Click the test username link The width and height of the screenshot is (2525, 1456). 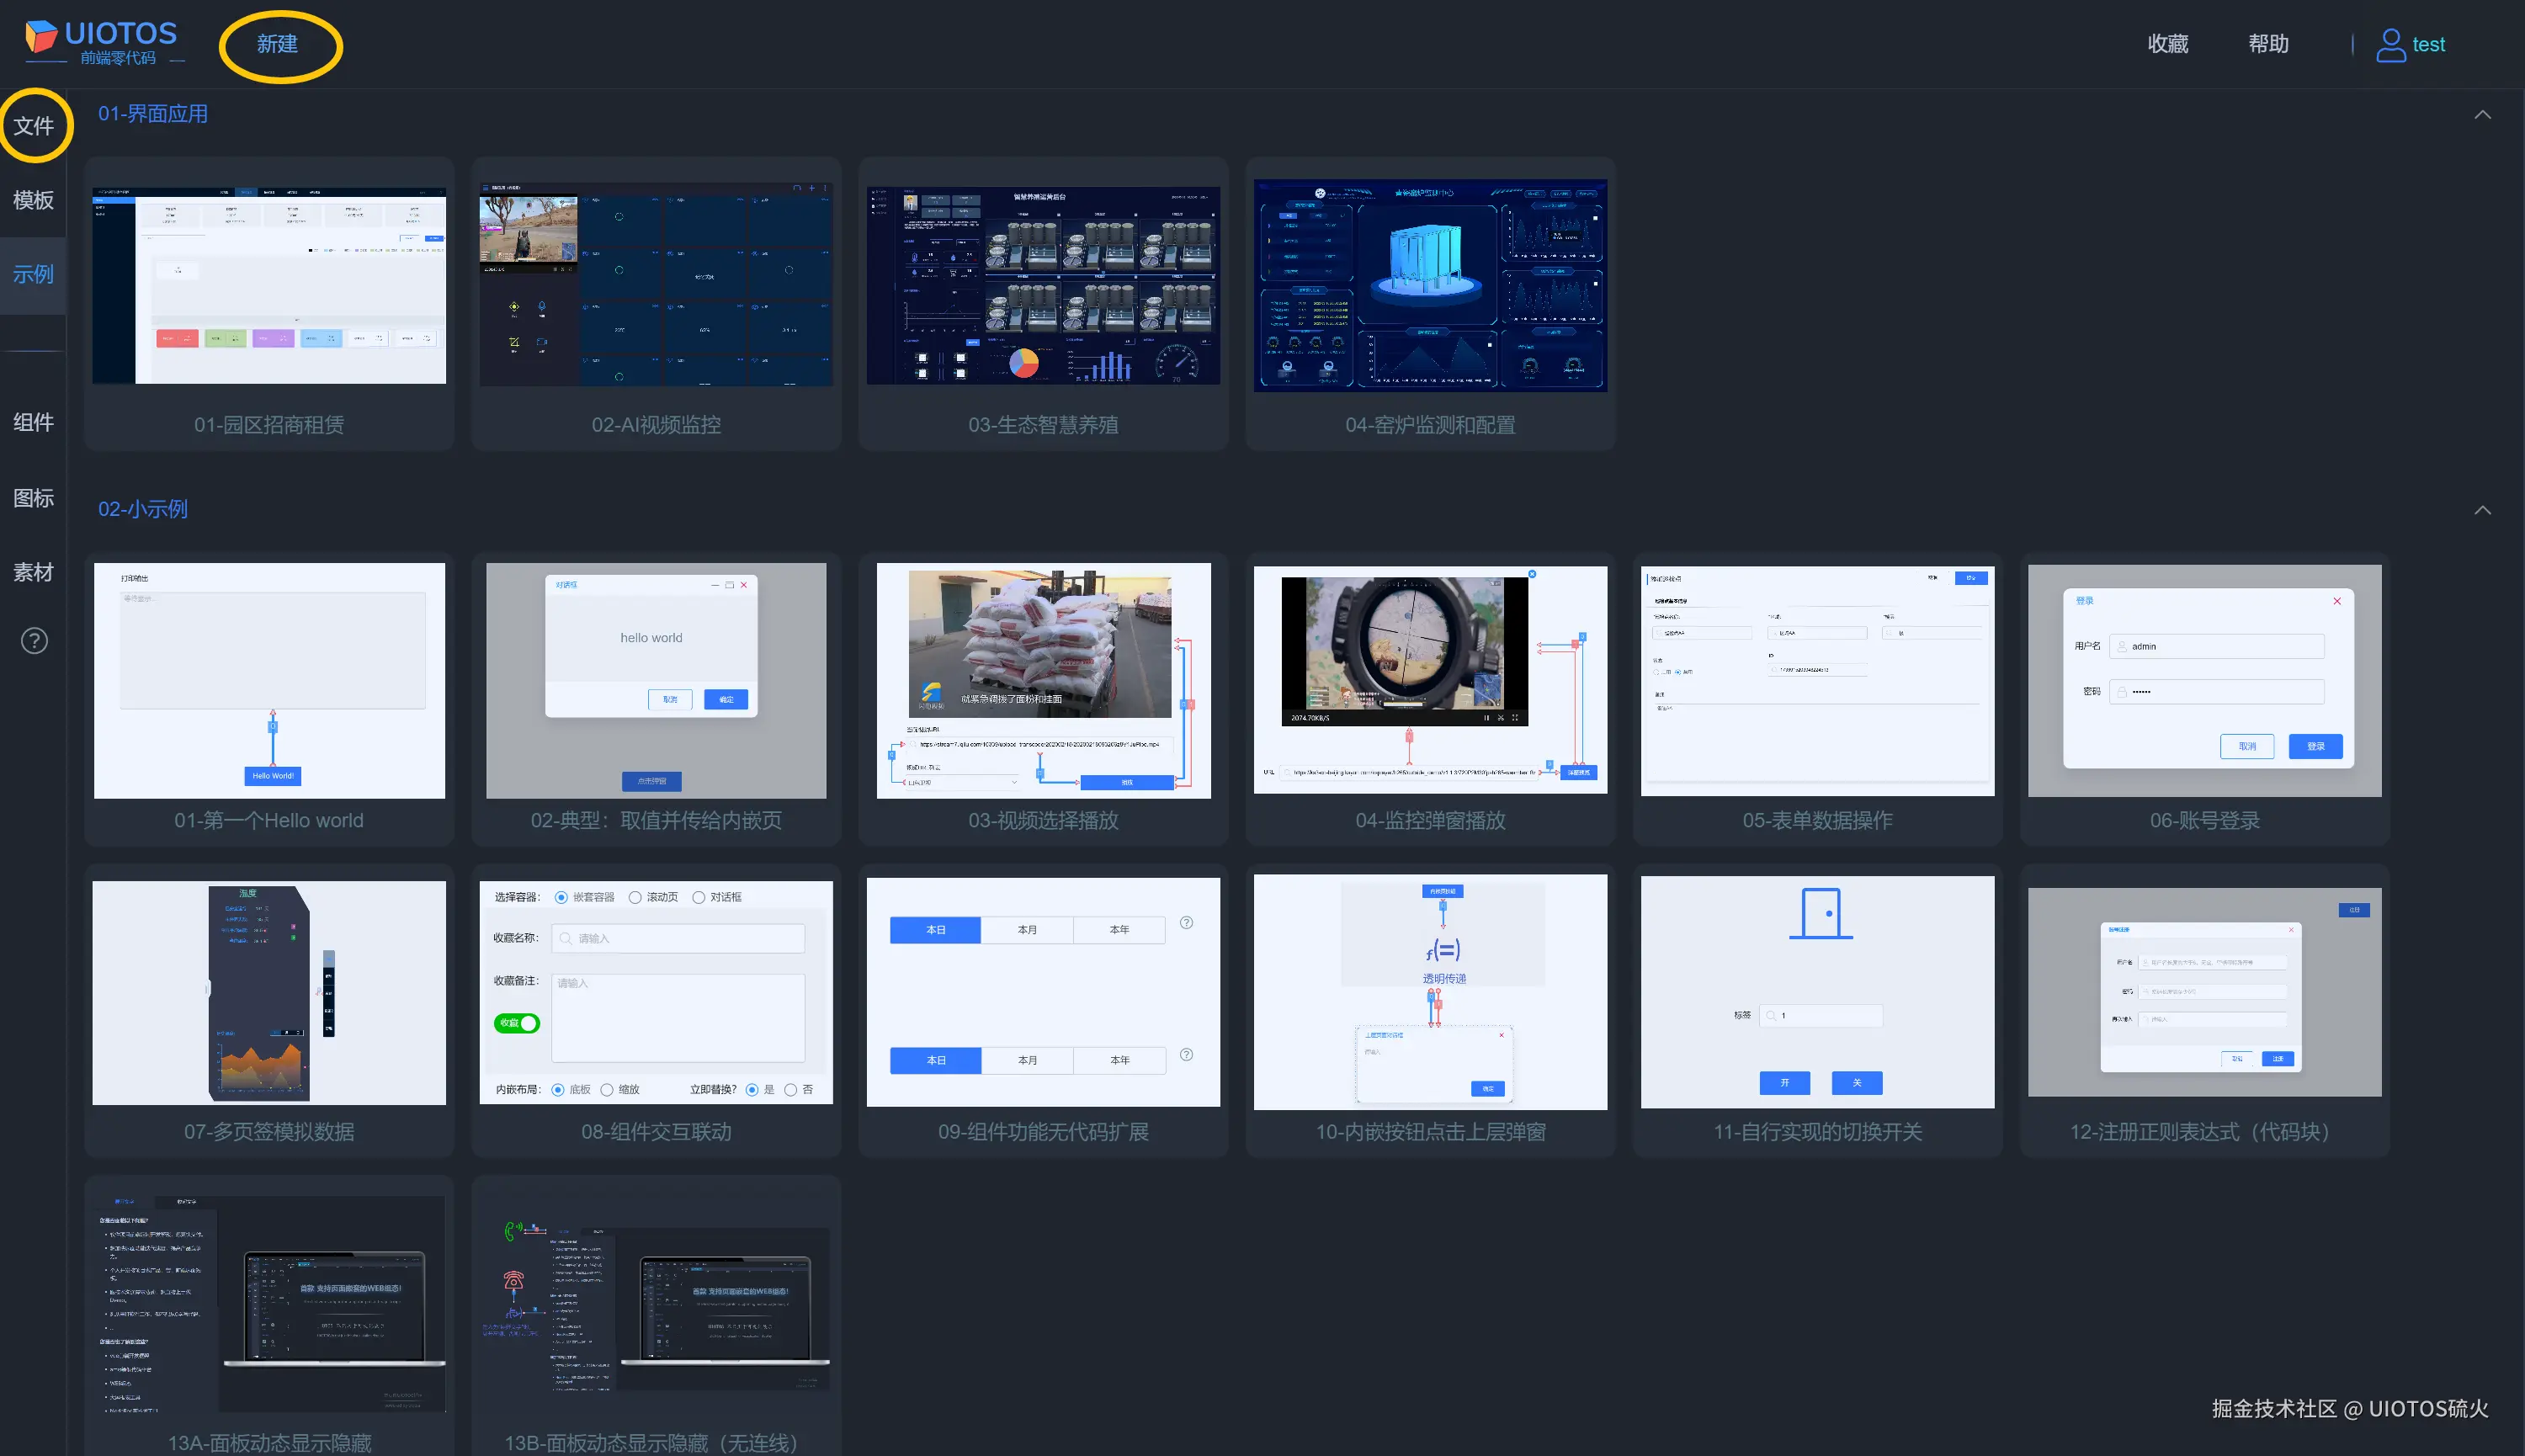pyautogui.click(x=2428, y=45)
